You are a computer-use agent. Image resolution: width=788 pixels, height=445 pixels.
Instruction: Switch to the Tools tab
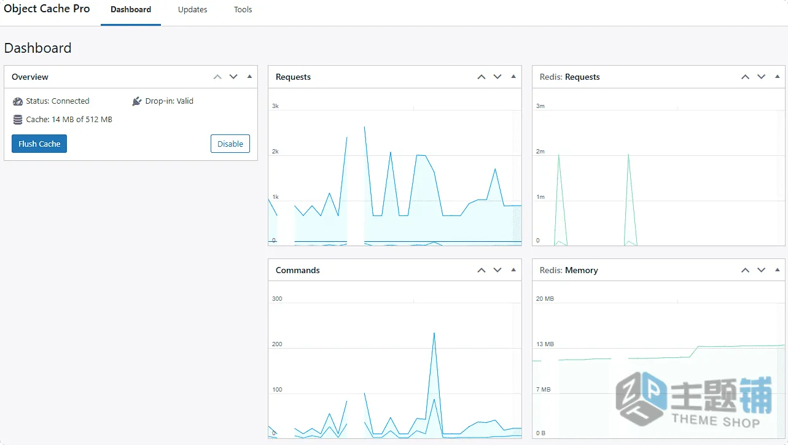243,10
